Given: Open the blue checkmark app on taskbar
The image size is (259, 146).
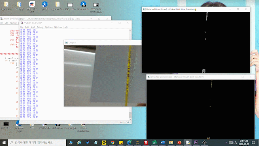Looking at the screenshot, I should coord(87,142).
